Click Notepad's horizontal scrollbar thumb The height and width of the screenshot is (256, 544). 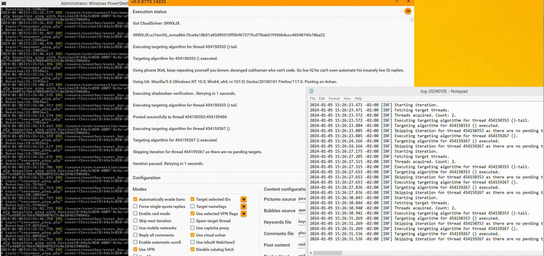tap(328, 253)
